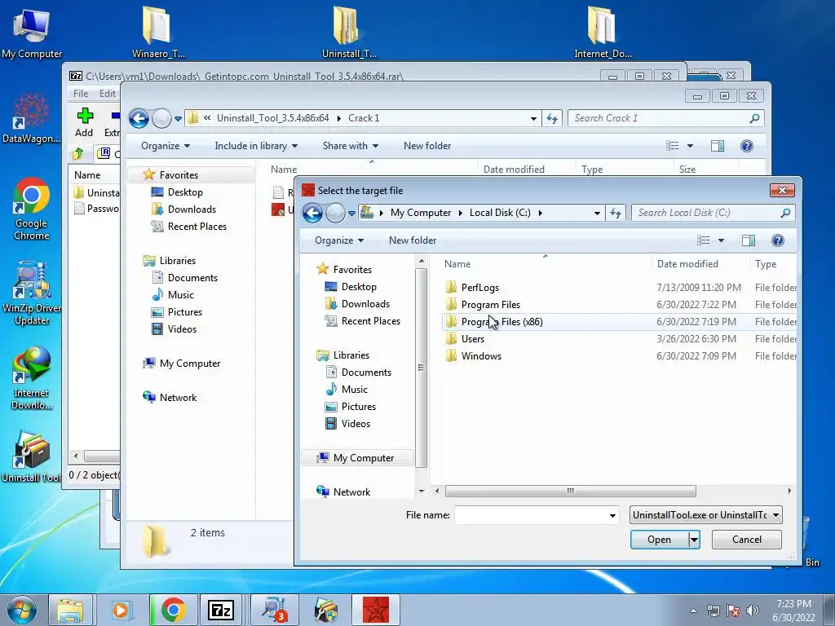The image size is (835, 626).
Task: Click Add button in 7-Zip window
Action: [x=84, y=122]
